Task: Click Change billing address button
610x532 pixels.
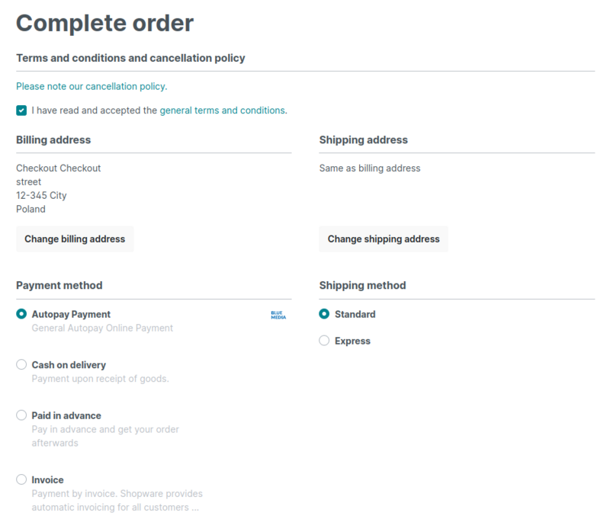Action: point(75,239)
